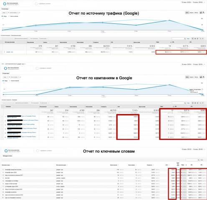Switch traffic source report to line chart view
The height and width of the screenshot is (200, 207).
click(201, 12)
